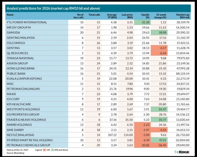Click The Edge logo
The image size is (197, 157).
click(182, 152)
